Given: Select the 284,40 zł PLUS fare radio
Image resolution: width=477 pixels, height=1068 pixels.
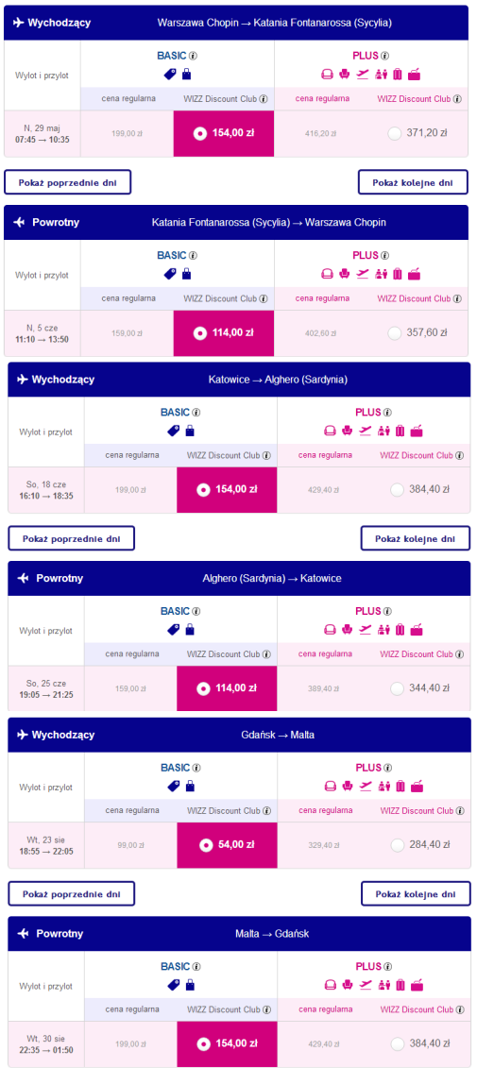Looking at the screenshot, I should 397,845.
